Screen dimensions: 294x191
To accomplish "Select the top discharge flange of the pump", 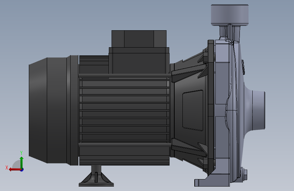I will pos(230,15).
